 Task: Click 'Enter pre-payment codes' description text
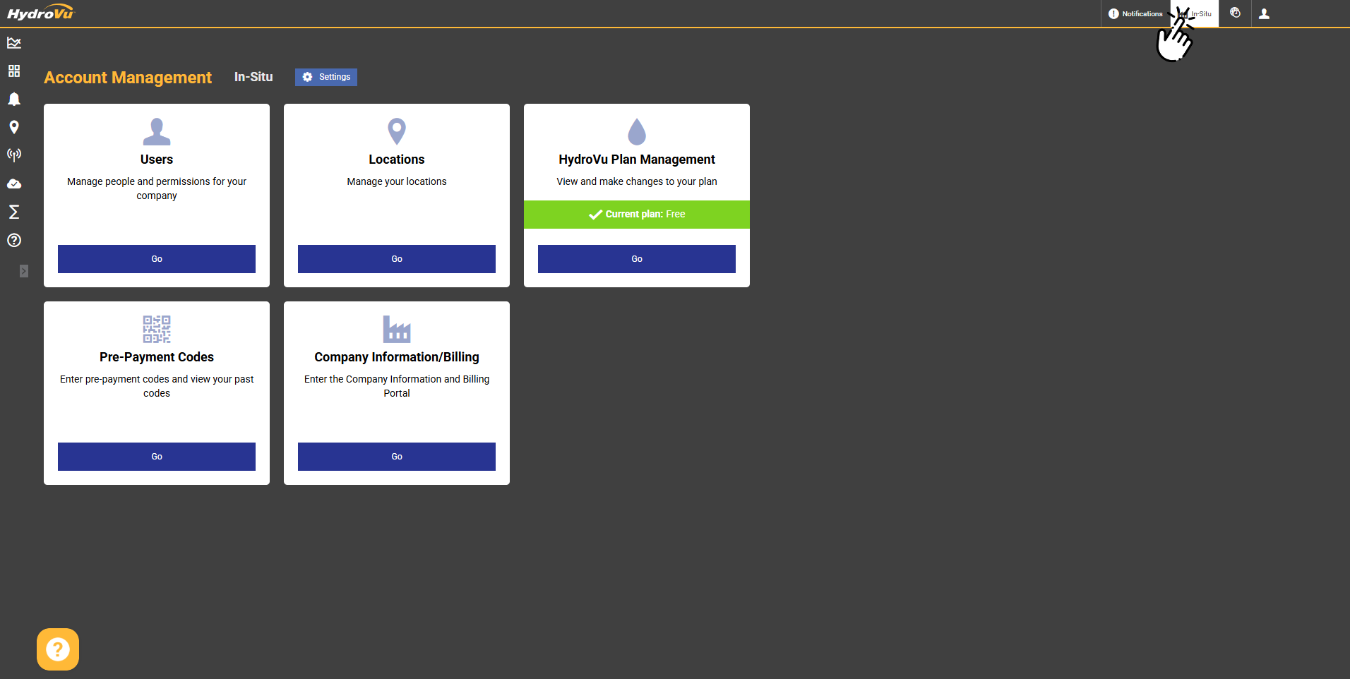pos(157,386)
